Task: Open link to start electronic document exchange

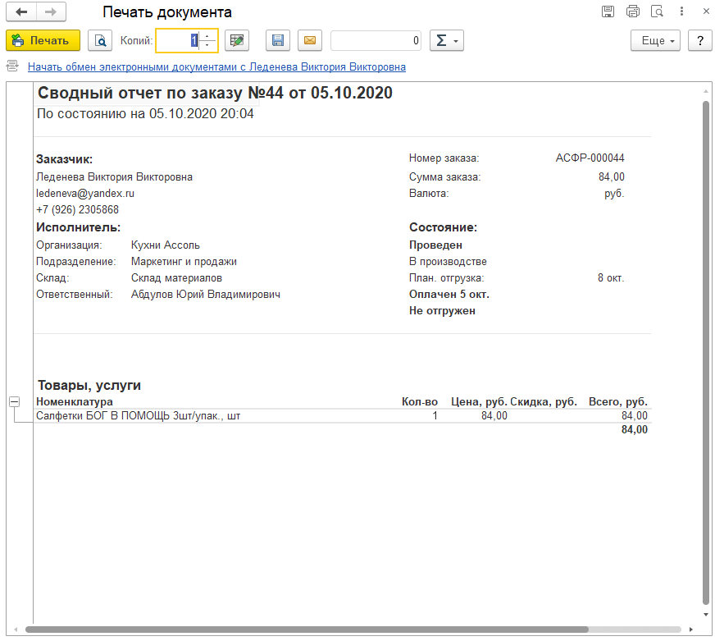Action: [x=216, y=66]
